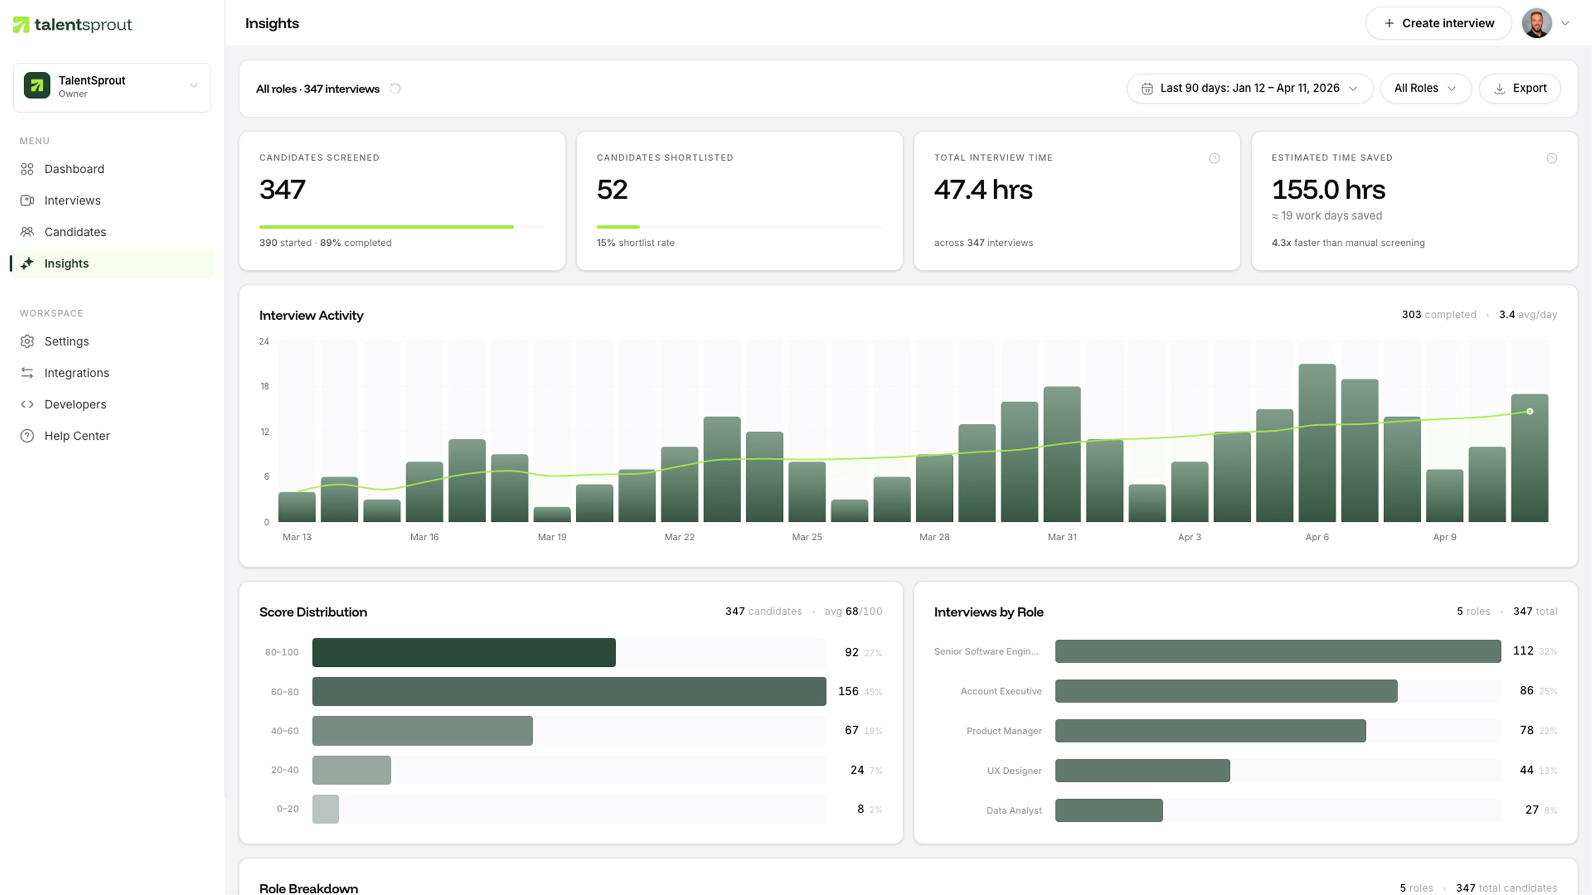The image size is (1592, 895).
Task: Click the info icon on Estimated Time Saved
Action: tap(1552, 158)
